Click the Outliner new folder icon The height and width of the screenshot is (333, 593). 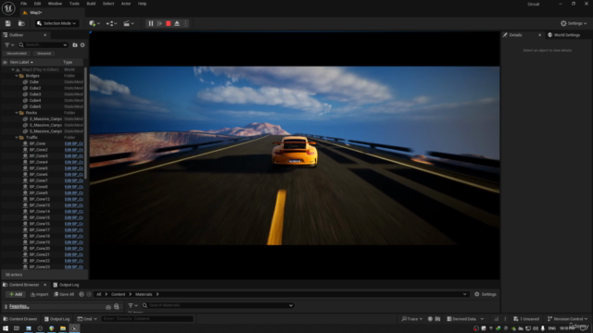tap(75, 44)
